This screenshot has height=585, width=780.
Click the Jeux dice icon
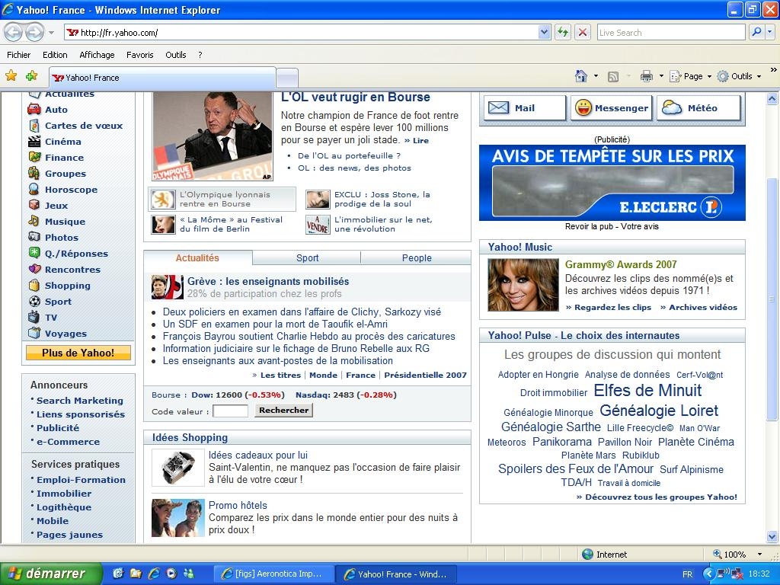click(x=34, y=205)
